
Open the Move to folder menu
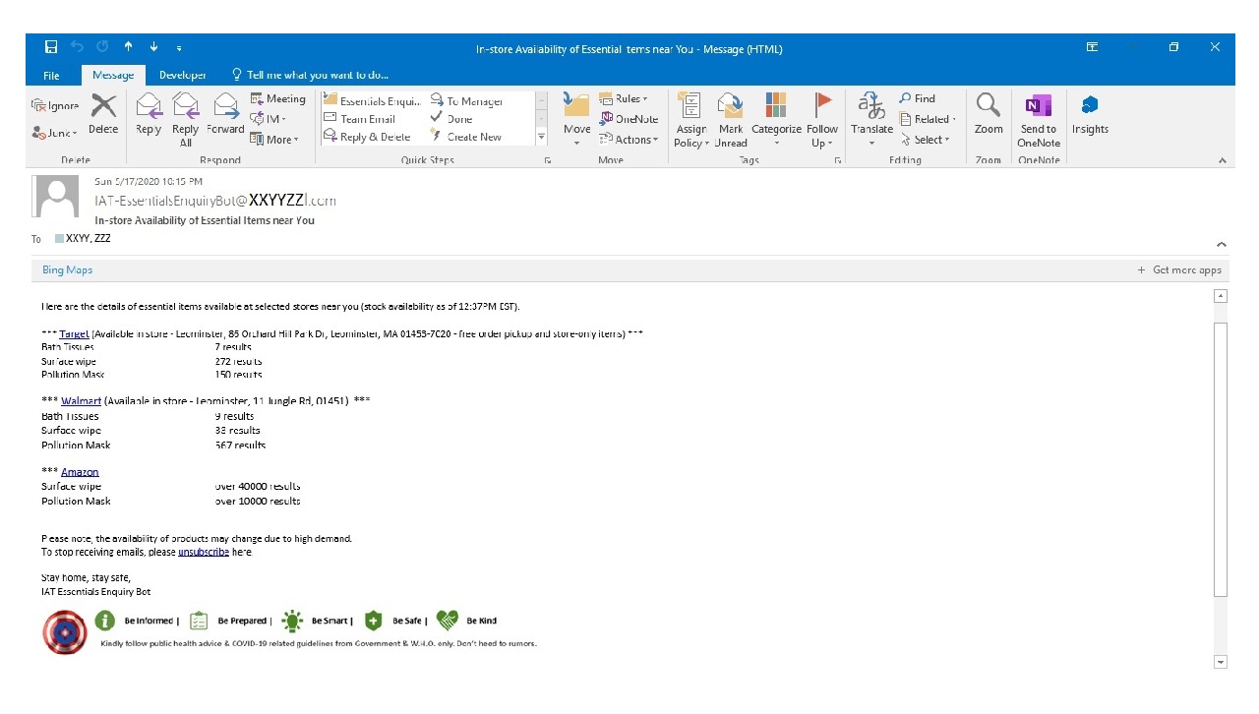577,119
